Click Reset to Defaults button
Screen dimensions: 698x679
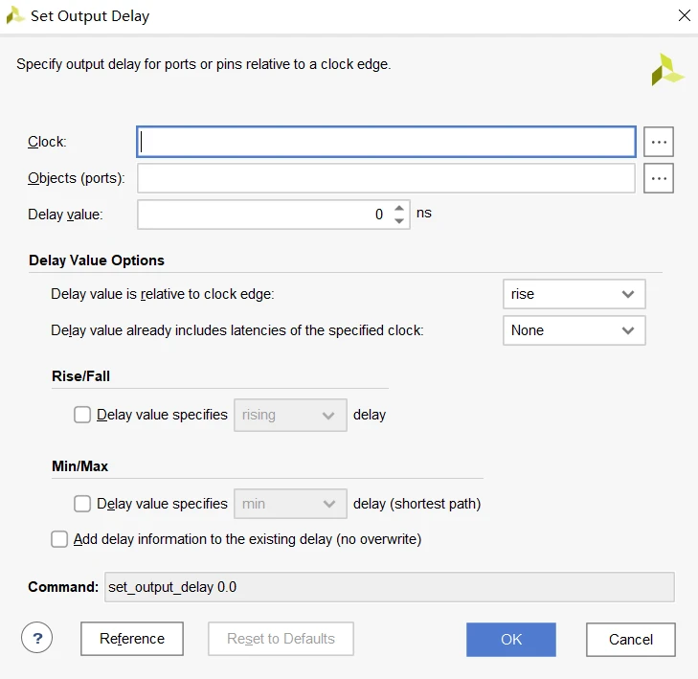click(281, 639)
